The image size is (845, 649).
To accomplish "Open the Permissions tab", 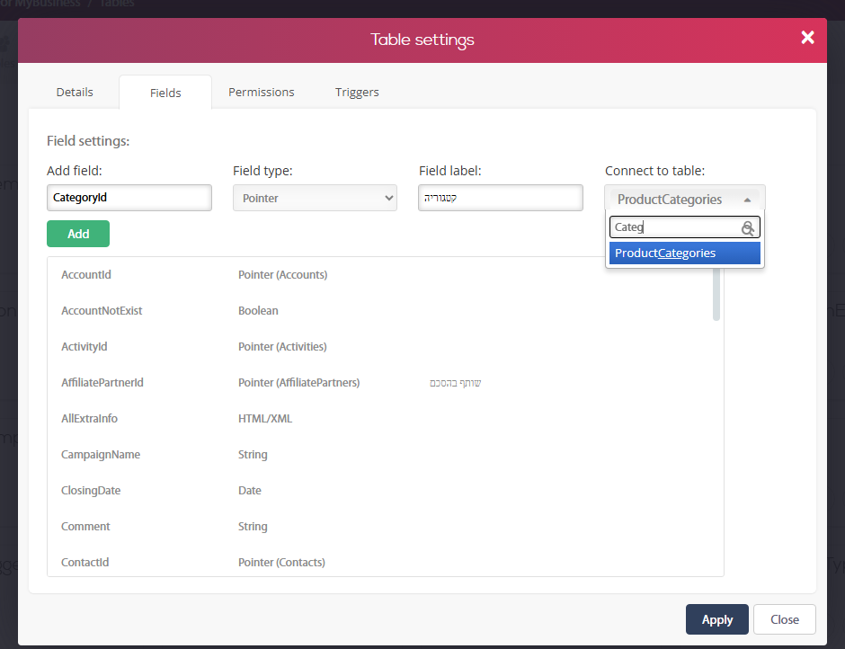I will [262, 93].
